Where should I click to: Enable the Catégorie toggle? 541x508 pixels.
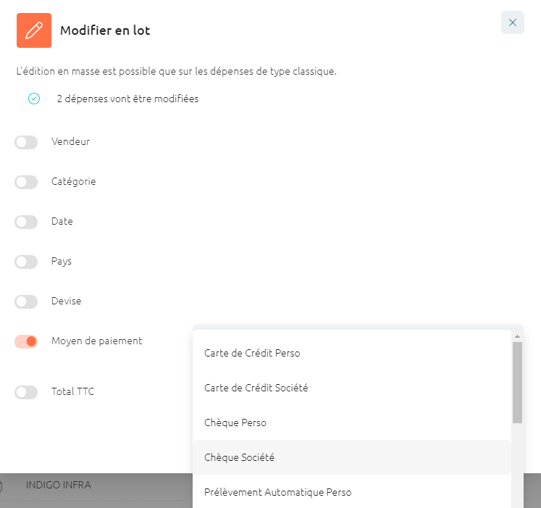pyautogui.click(x=26, y=182)
